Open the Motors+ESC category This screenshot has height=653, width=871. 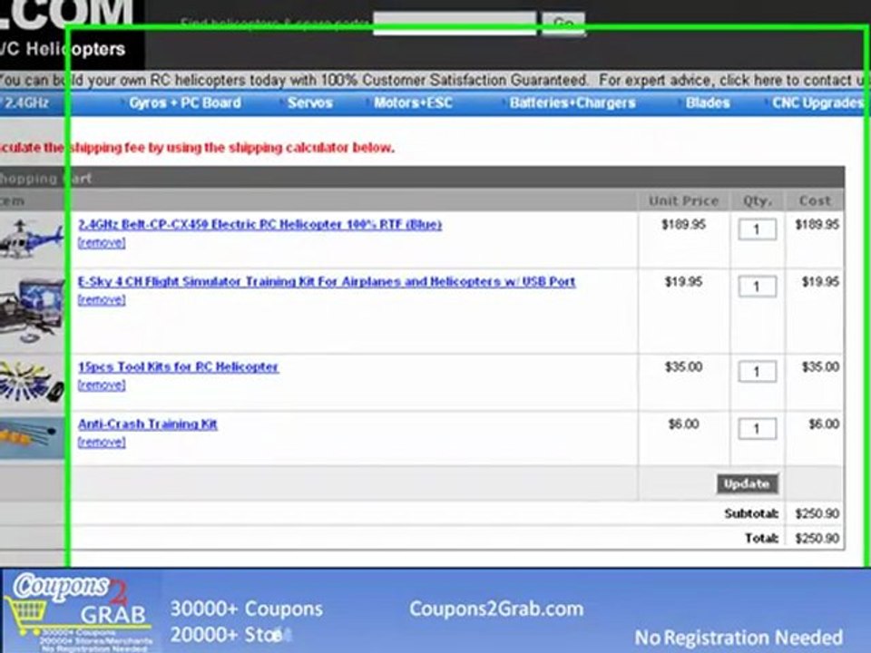[414, 102]
